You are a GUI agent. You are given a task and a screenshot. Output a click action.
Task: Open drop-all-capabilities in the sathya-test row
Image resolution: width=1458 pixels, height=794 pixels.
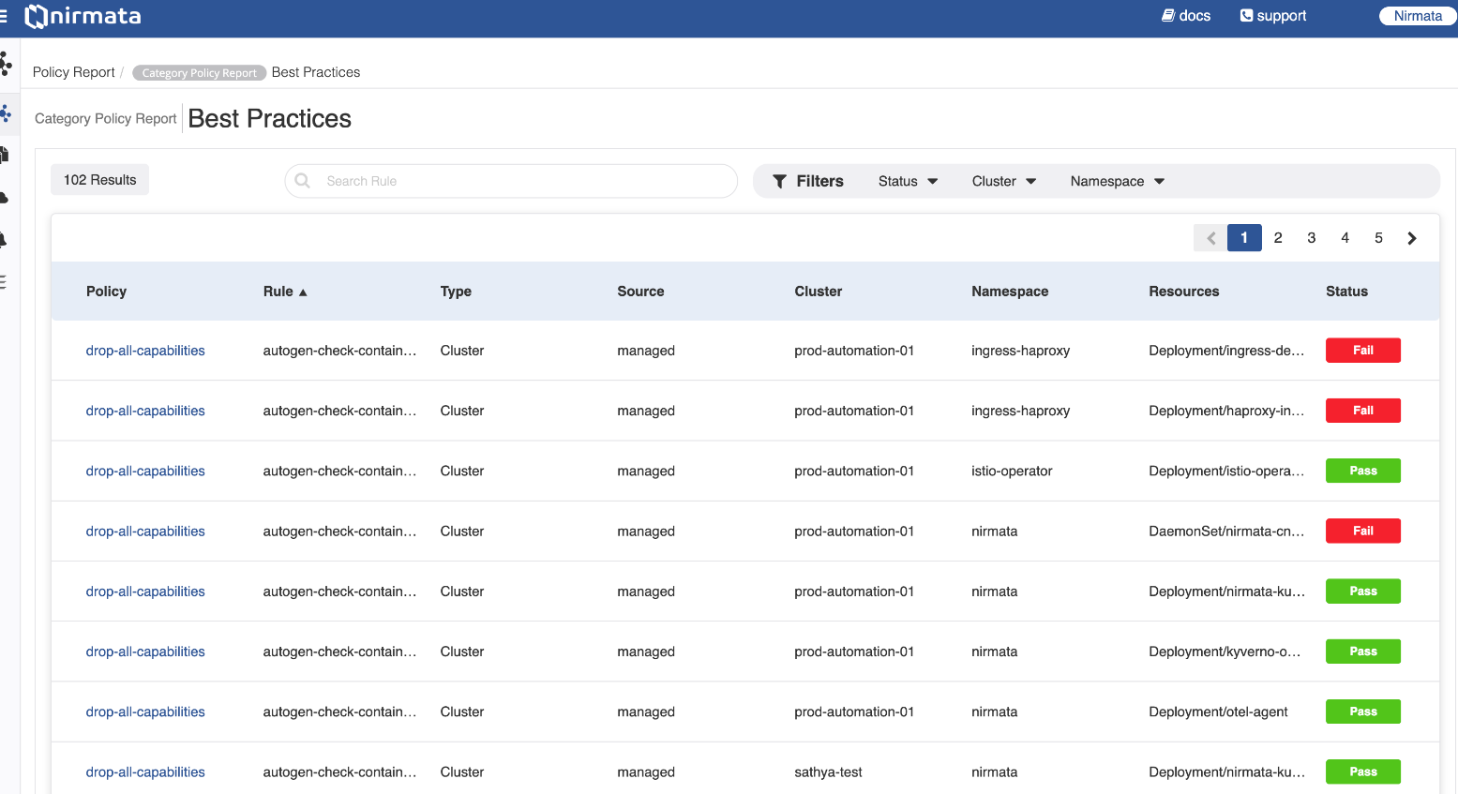click(x=145, y=772)
